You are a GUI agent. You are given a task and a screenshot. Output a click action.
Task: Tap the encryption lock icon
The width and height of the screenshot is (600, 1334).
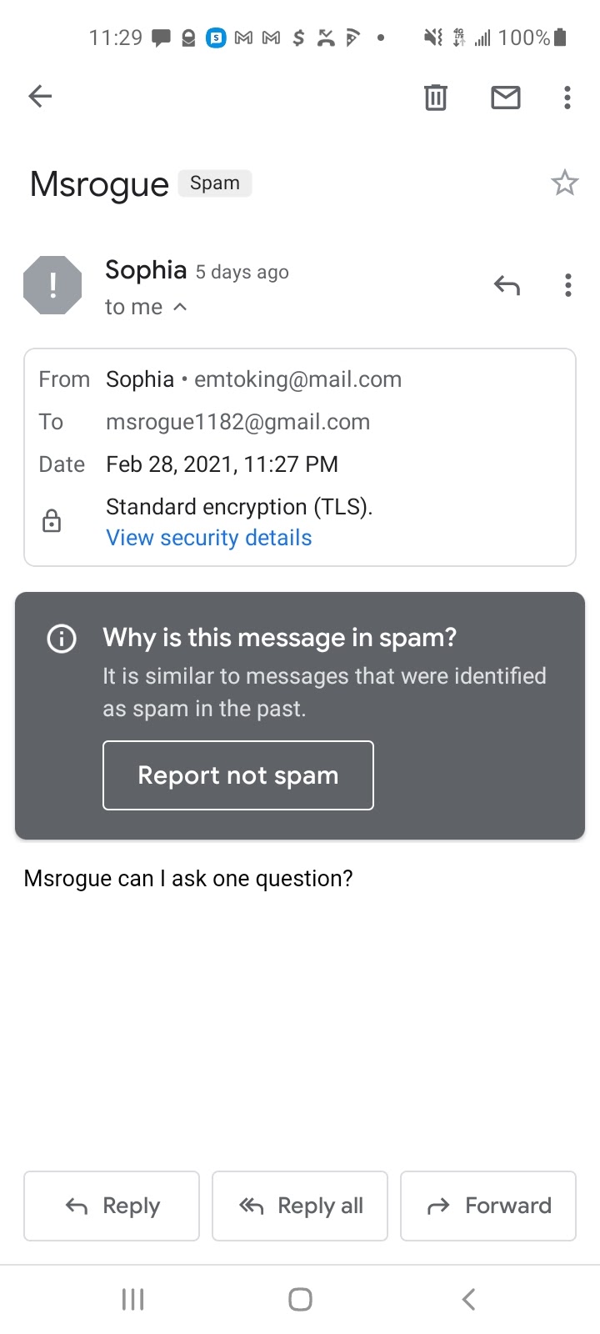tap(52, 521)
